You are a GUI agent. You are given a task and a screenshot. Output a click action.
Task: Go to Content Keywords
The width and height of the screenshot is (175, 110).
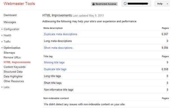15,67
